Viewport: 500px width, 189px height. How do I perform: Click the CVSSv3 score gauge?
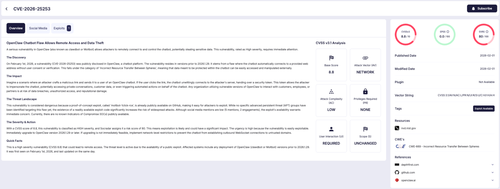tap(405, 35)
